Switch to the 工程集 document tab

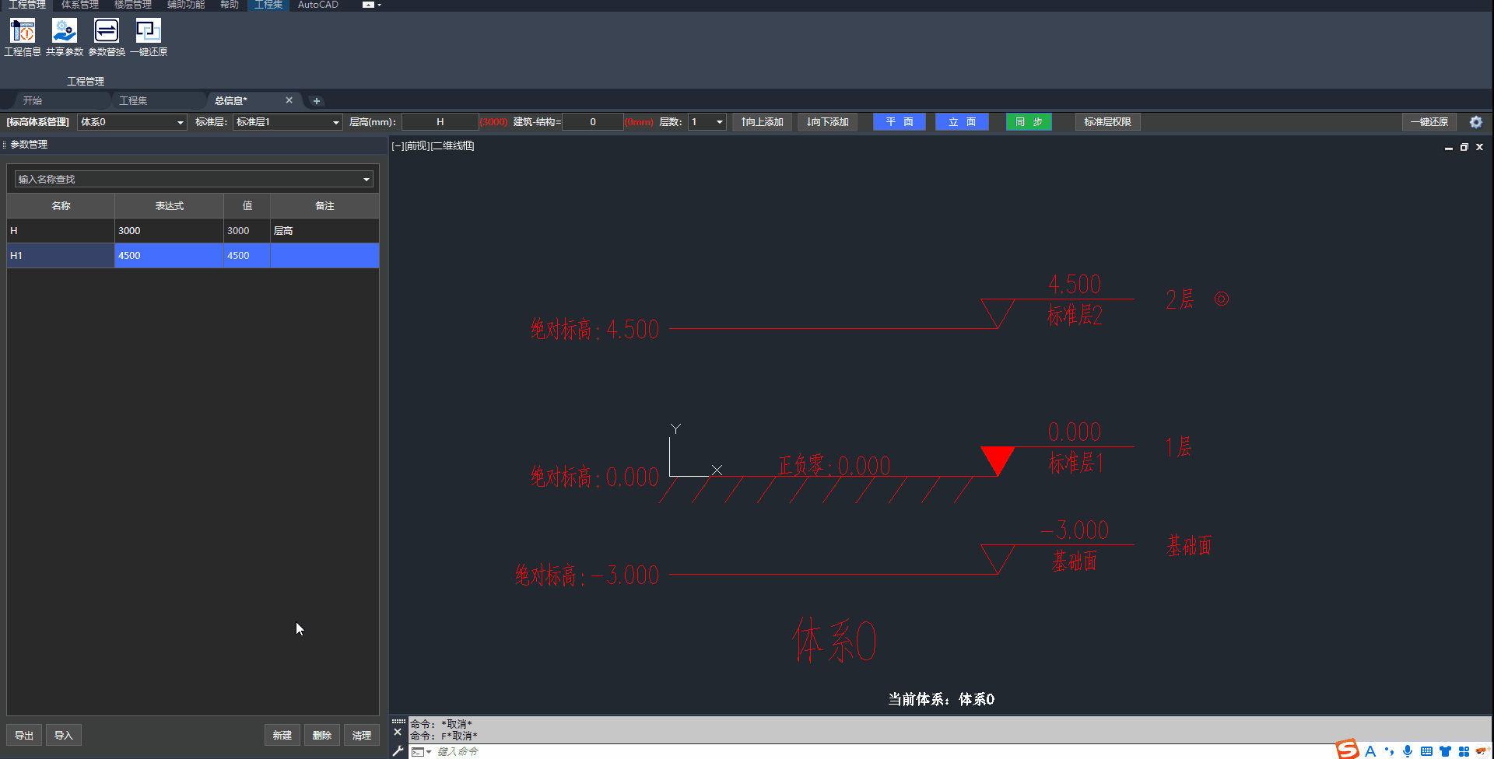[x=133, y=101]
